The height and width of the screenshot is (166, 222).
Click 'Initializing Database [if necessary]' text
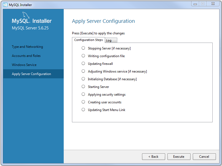(112, 79)
